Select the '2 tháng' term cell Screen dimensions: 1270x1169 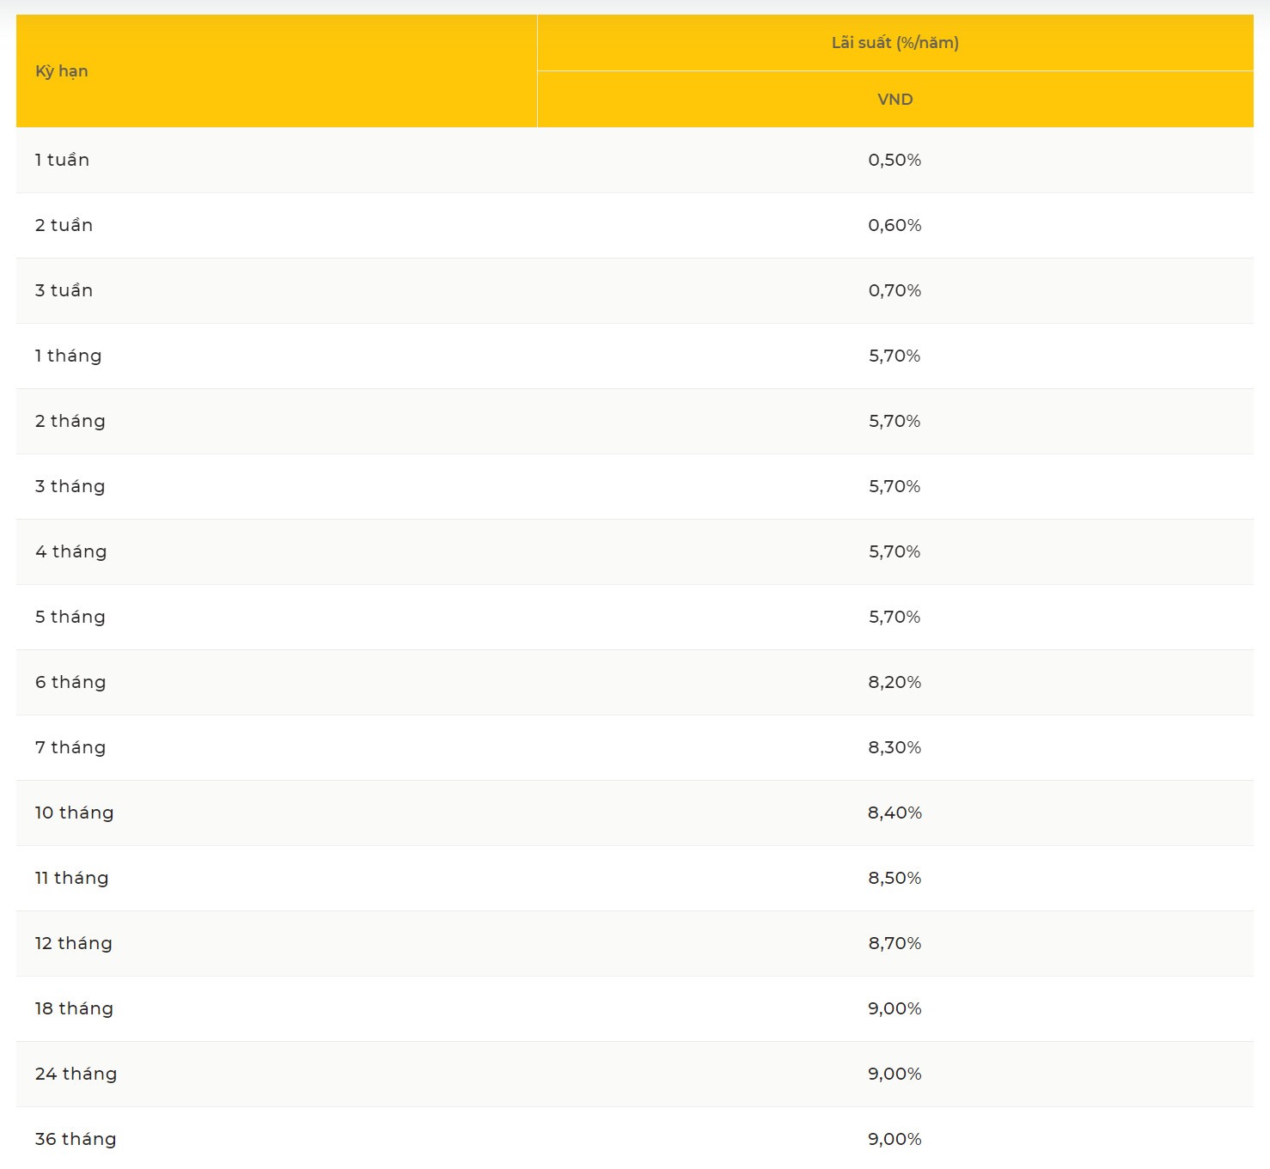(x=277, y=421)
